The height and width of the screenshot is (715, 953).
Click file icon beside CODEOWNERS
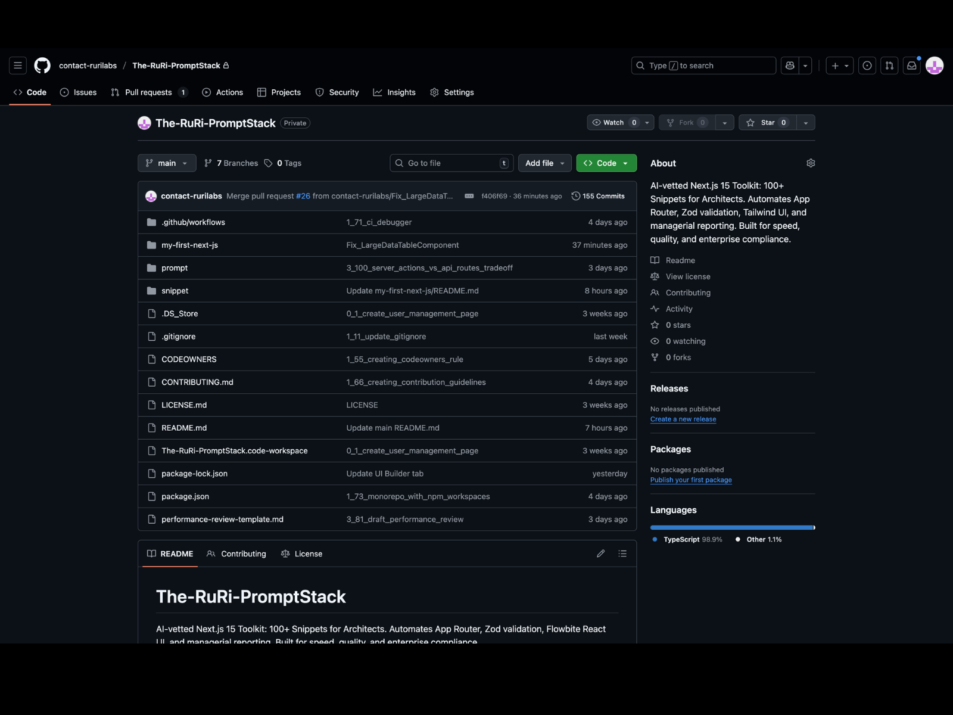151,359
